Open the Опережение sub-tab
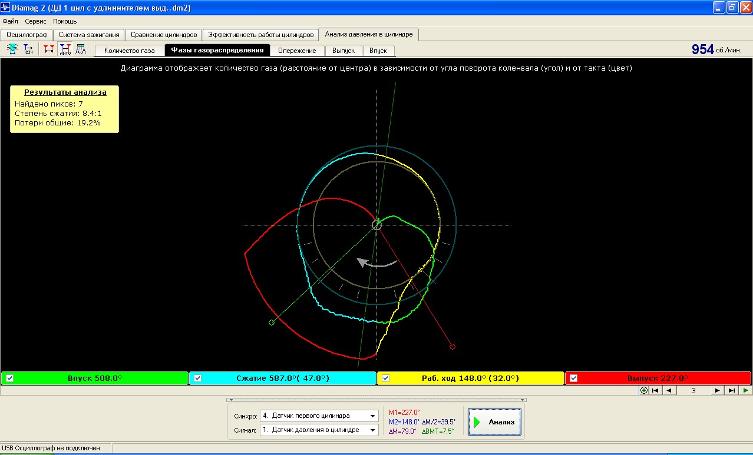 pos(298,51)
